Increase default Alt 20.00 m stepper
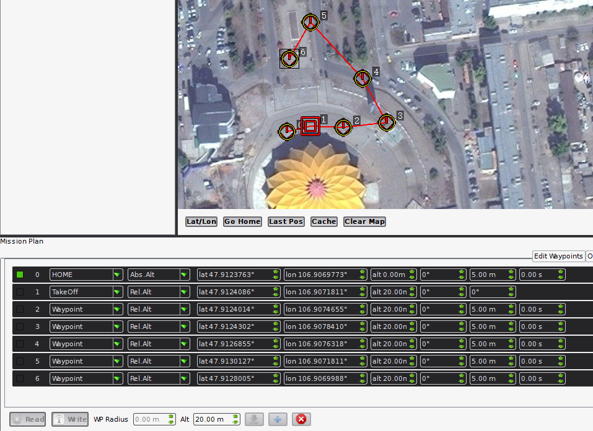Image resolution: width=593 pixels, height=431 pixels. tap(235, 417)
